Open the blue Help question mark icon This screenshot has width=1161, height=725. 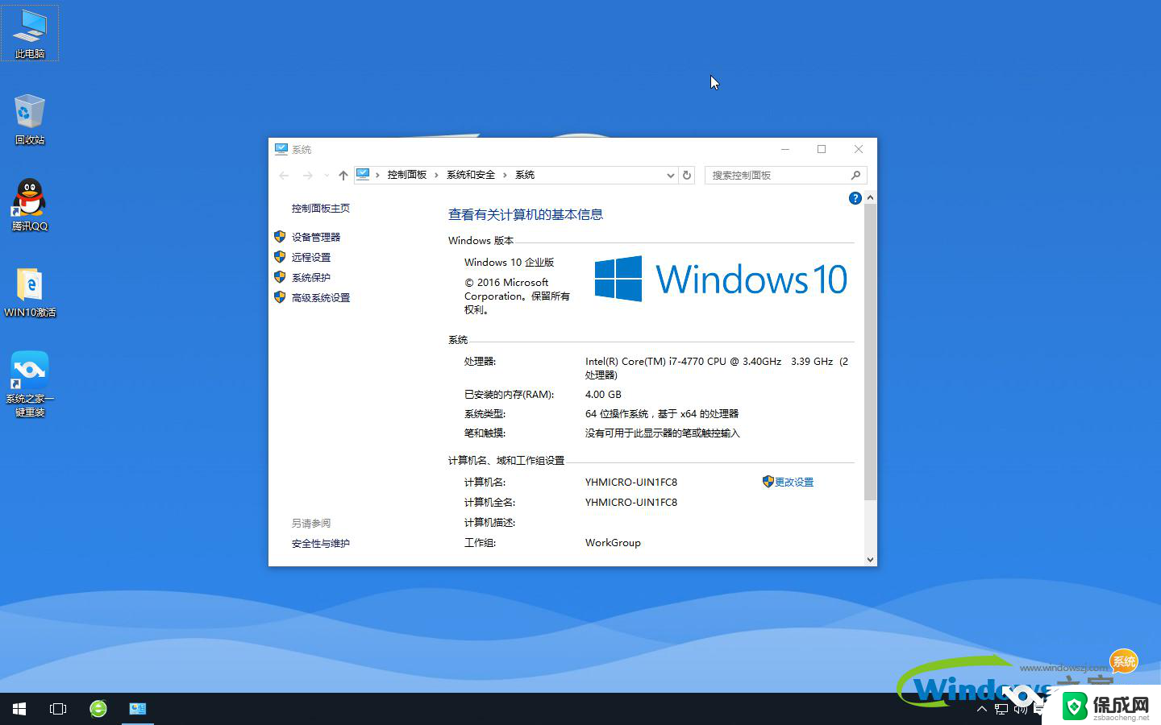855,198
